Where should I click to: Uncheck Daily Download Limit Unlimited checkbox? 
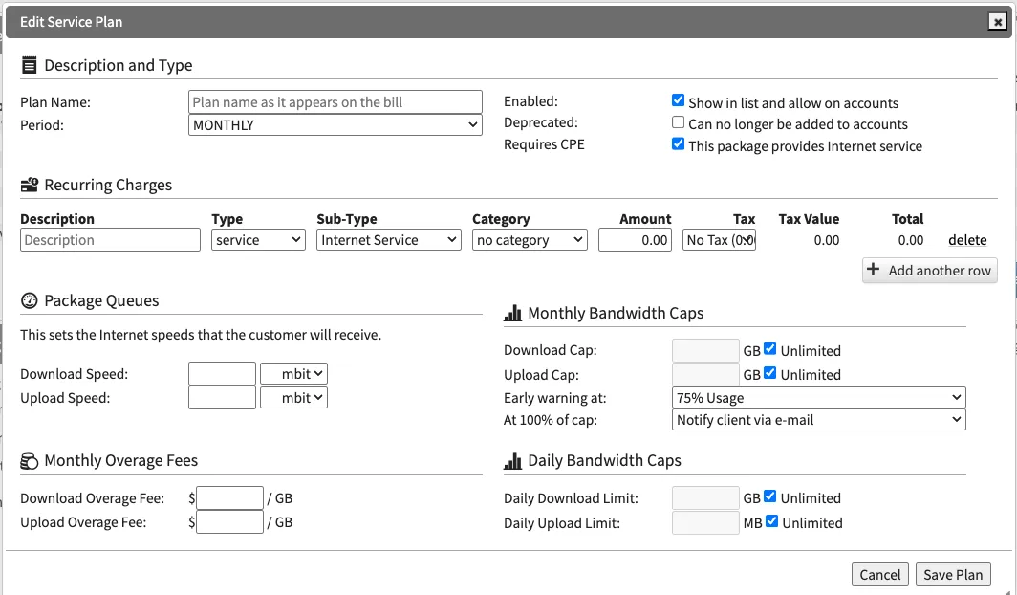point(769,496)
